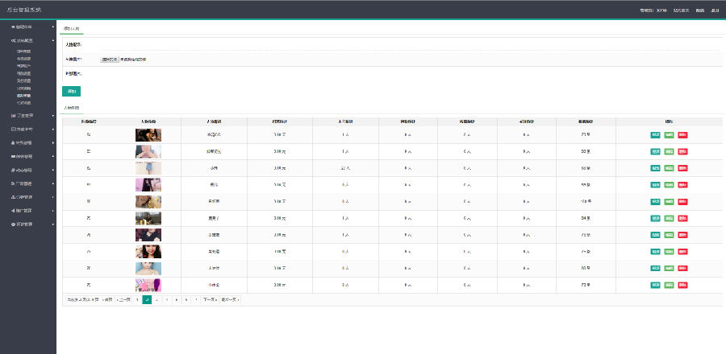Viewport: 726px width, 354px height.
Task: Click the 22 人 cell in the table
Action: point(345,168)
